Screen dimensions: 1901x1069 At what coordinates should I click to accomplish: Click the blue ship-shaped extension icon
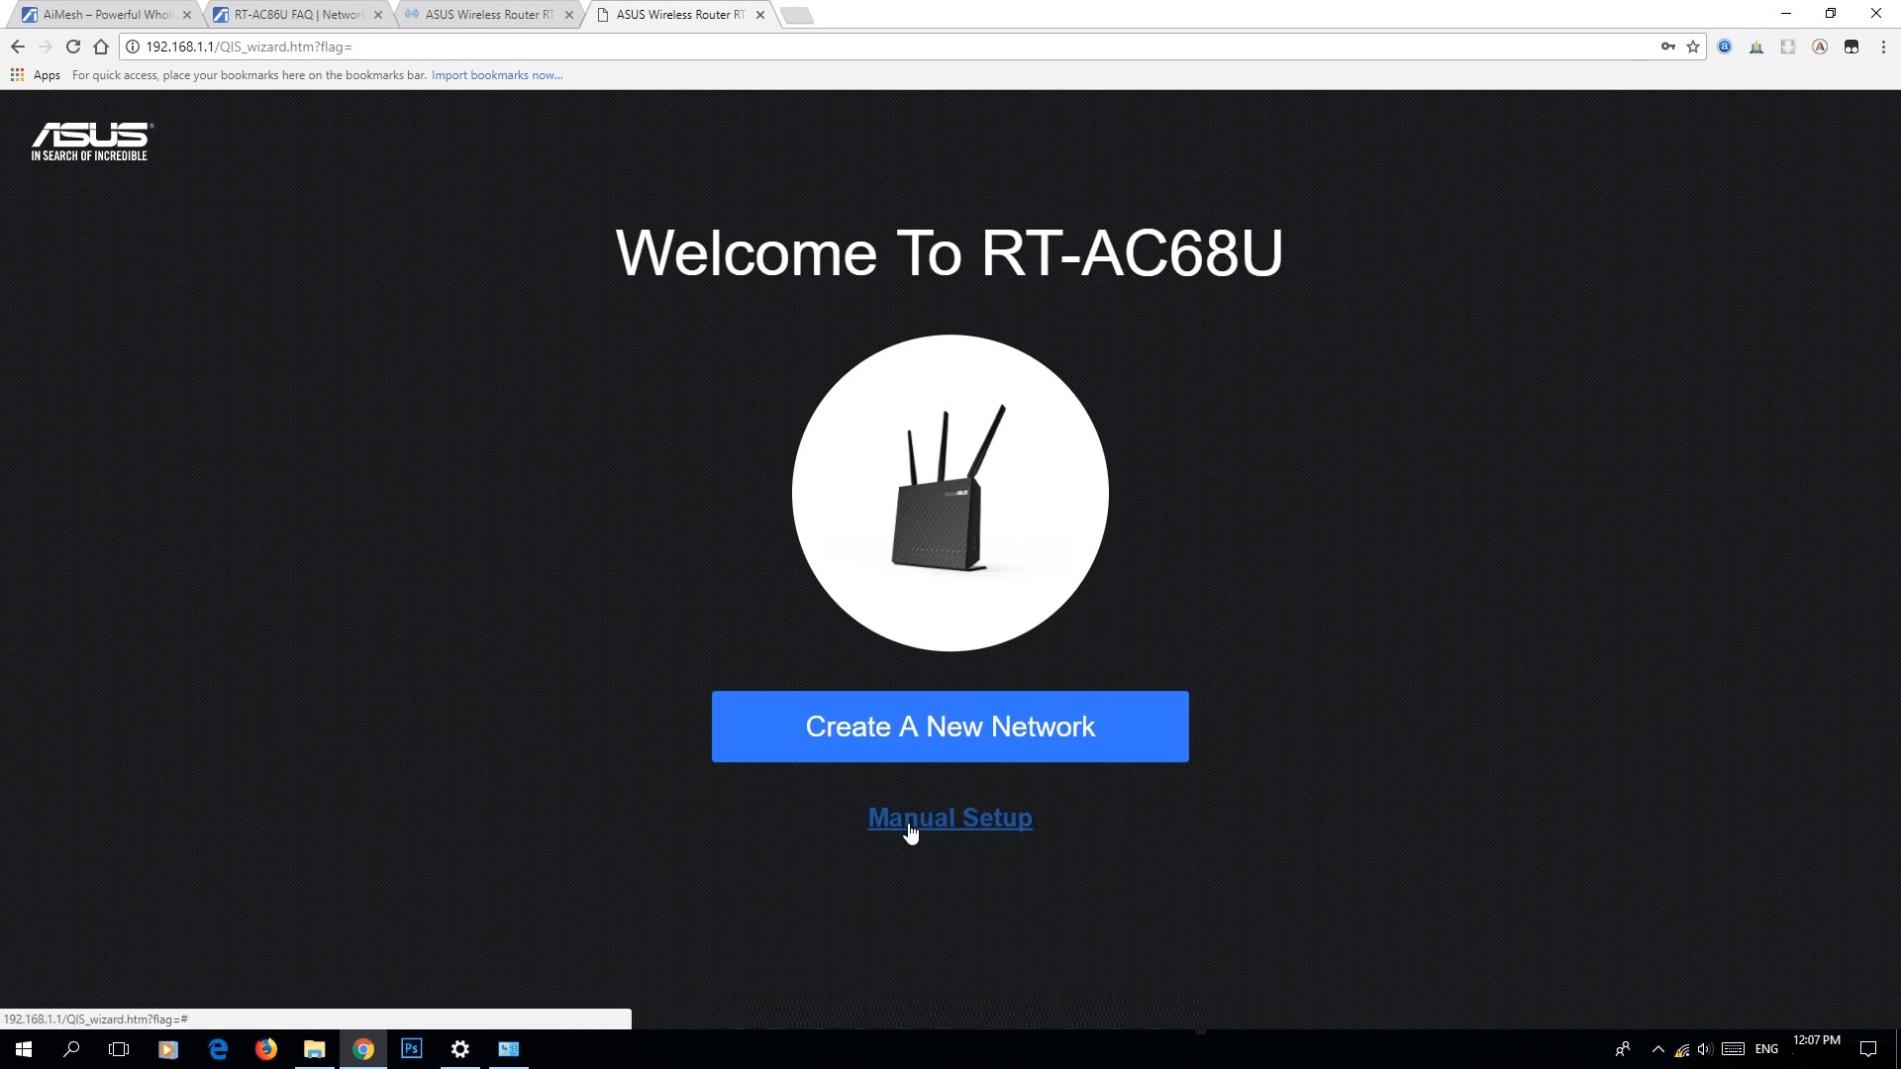pyautogui.click(x=1756, y=47)
